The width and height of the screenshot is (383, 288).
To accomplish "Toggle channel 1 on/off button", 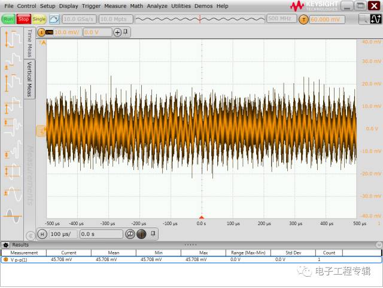I will point(41,32).
